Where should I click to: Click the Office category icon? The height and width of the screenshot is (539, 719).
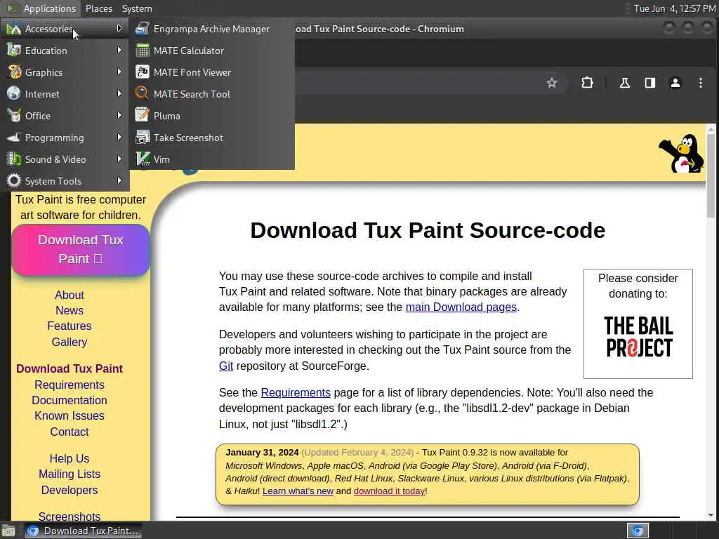coord(14,116)
